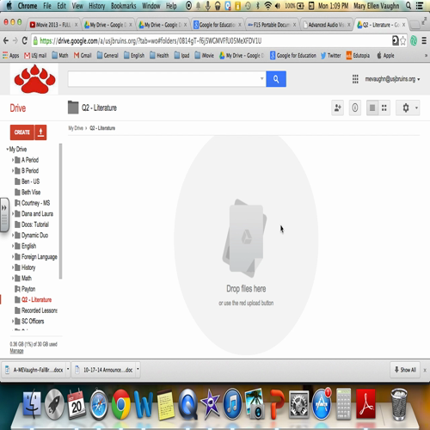The height and width of the screenshot is (430, 430).
Task: Open the Docs: Tutorial folder
Action: point(32,224)
